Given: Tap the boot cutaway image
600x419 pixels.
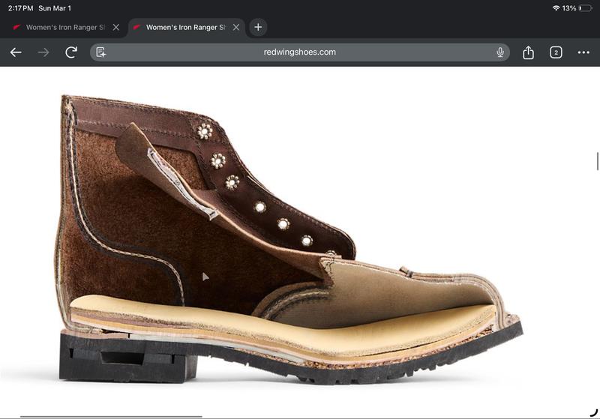Looking at the screenshot, I should tap(289, 239).
